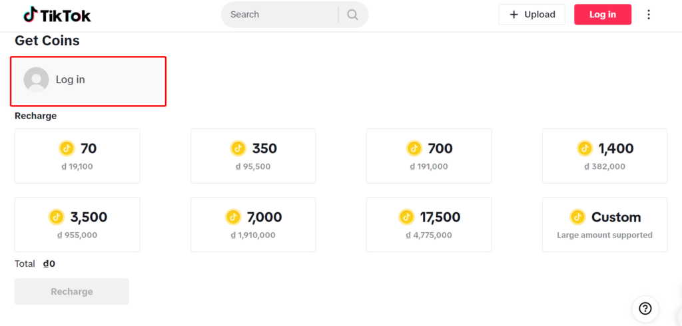Select the 350 coins package

tap(253, 156)
